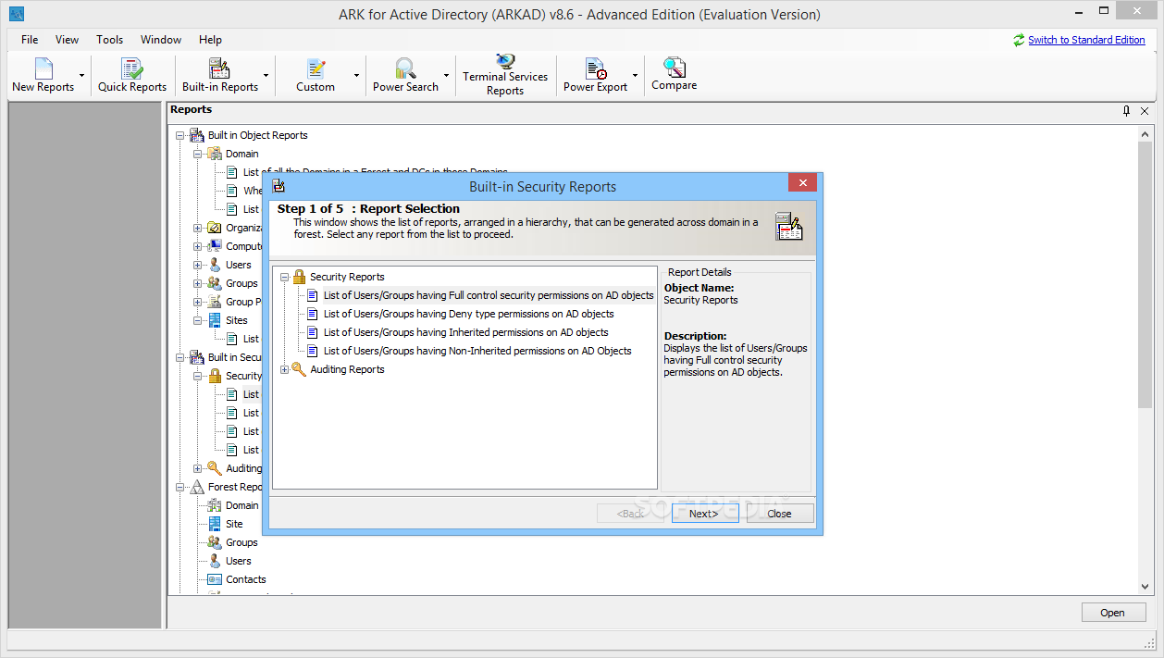Click the ARKAD app icon in title bar

[x=16, y=14]
